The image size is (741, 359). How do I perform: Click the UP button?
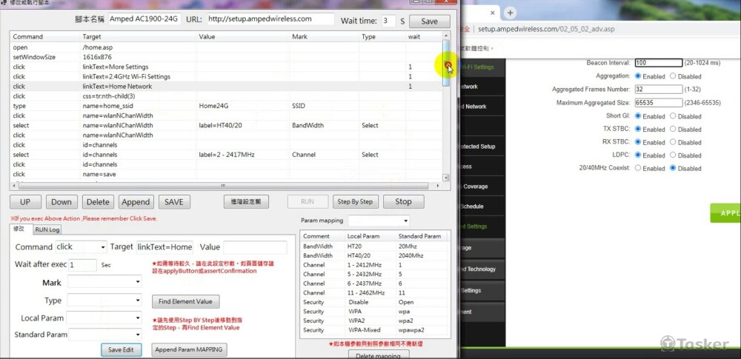[x=25, y=201]
